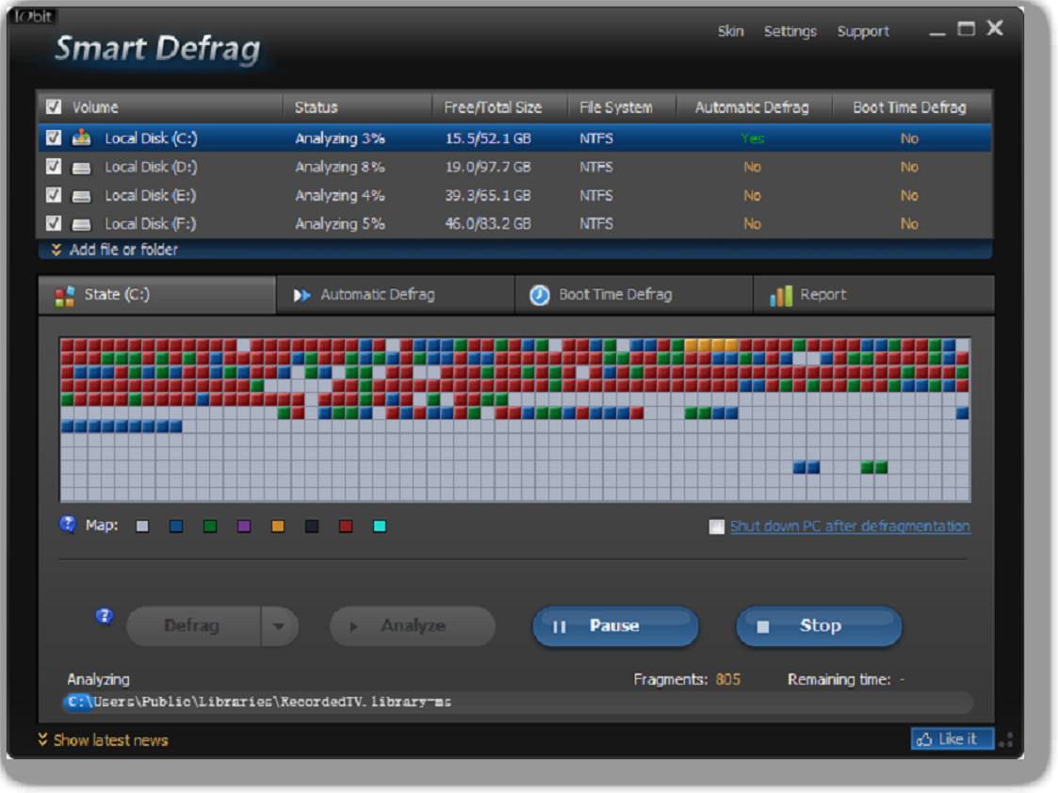Click the orange blocks in the disk map
1058x793 pixels.
pyautogui.click(x=711, y=346)
